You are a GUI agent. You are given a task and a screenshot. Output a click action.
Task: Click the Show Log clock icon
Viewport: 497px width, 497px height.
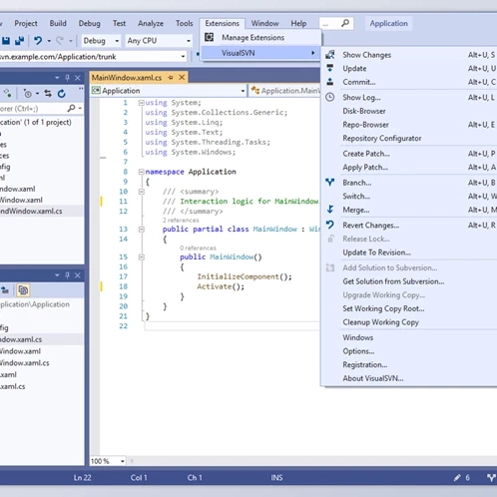[330, 97]
